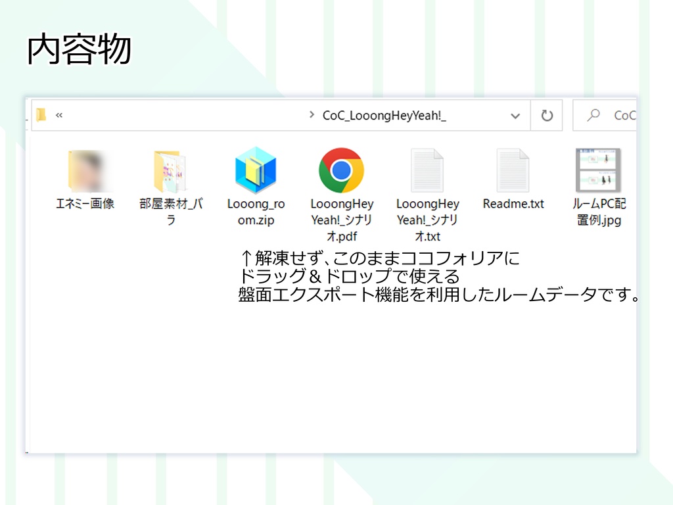Image resolution: width=673 pixels, height=505 pixels.
Task: Expand hidden path segments with double chevron
Action: coord(58,115)
